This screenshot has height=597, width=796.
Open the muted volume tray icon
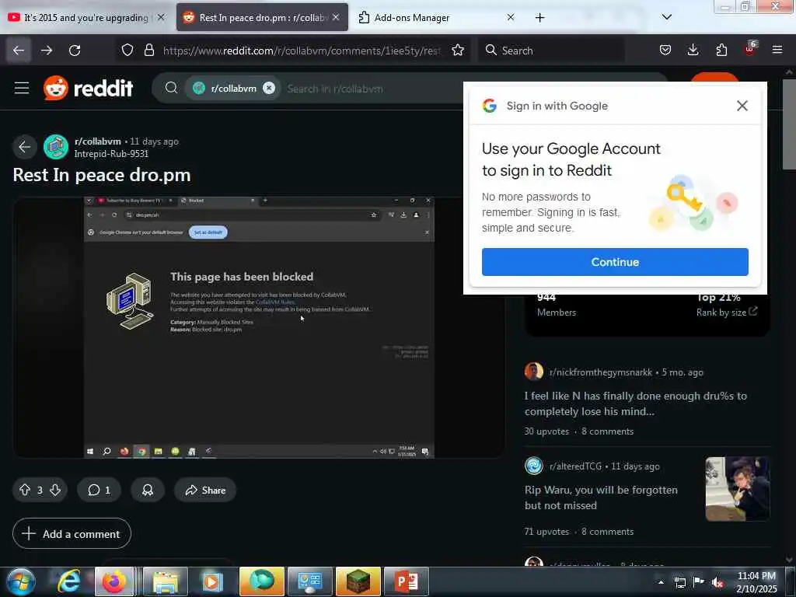pos(717,582)
